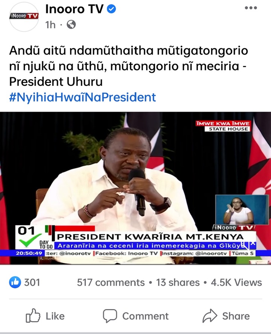This screenshot has width=271, height=334.
Task: Click the Like button label
Action: (55, 316)
